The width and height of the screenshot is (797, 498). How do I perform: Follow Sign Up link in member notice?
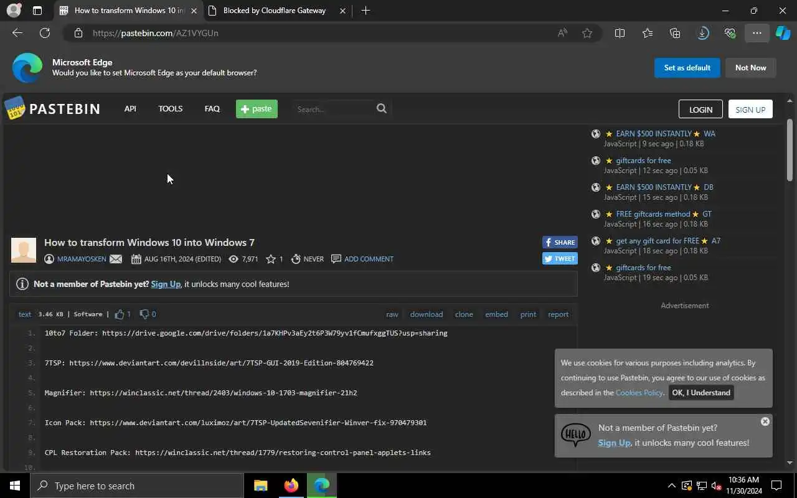(x=166, y=284)
